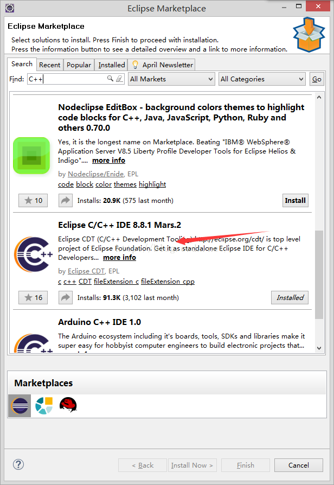
Task: Favorite Nodeclipse EditBox with 10 stars
Action: (x=33, y=200)
